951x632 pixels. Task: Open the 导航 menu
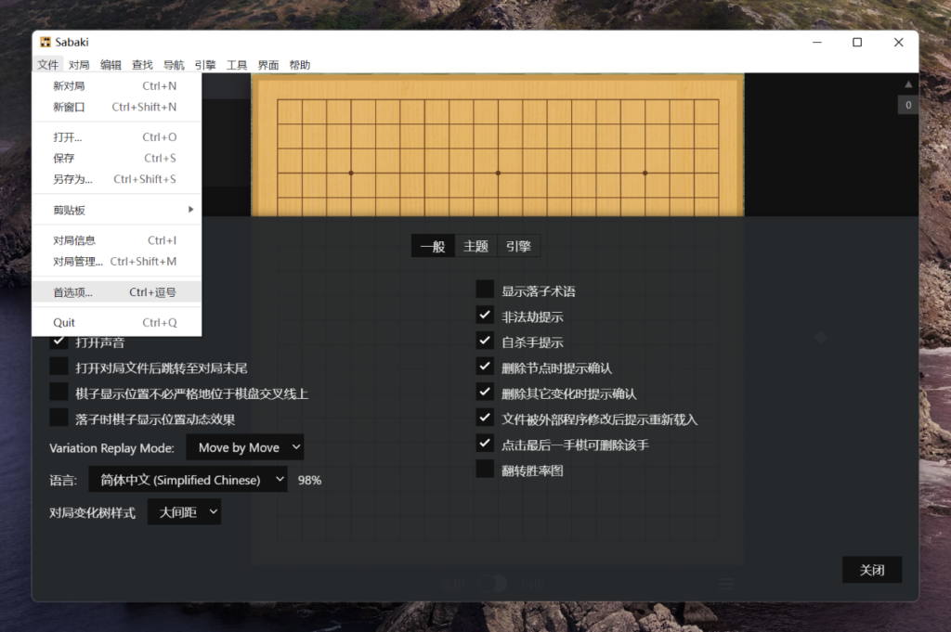(x=174, y=65)
